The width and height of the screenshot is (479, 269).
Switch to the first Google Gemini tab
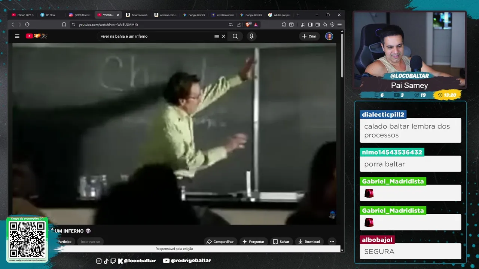[x=194, y=15]
